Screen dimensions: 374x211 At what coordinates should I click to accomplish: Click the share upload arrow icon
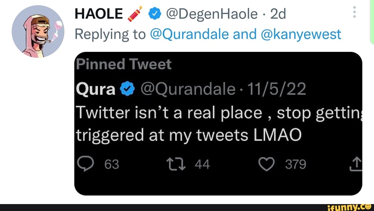tap(357, 164)
